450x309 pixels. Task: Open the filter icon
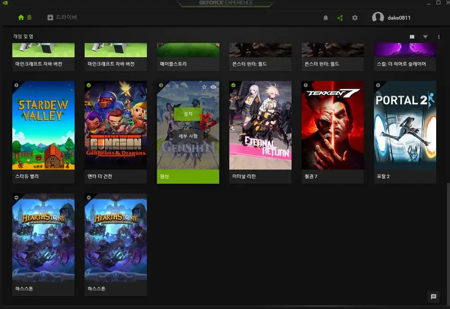pos(425,37)
